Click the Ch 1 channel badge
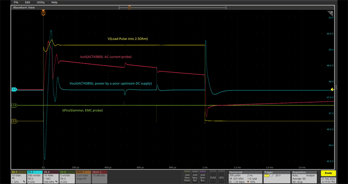The height and width of the screenshot is (184, 348). [19, 177]
